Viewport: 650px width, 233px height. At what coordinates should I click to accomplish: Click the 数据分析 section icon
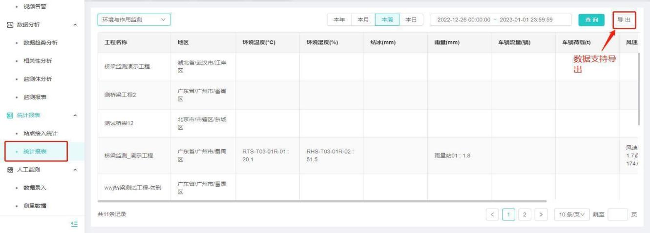tap(10, 24)
